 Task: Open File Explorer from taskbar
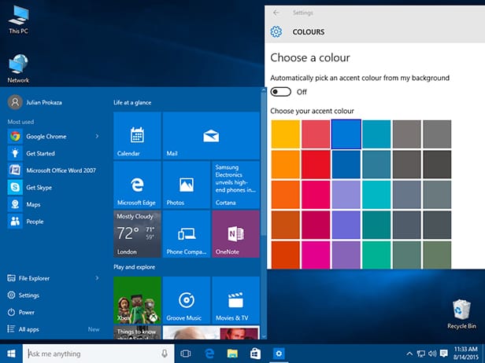[232, 354]
